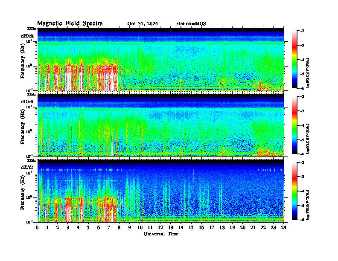Click the 'station=MOS' label

[191, 23]
